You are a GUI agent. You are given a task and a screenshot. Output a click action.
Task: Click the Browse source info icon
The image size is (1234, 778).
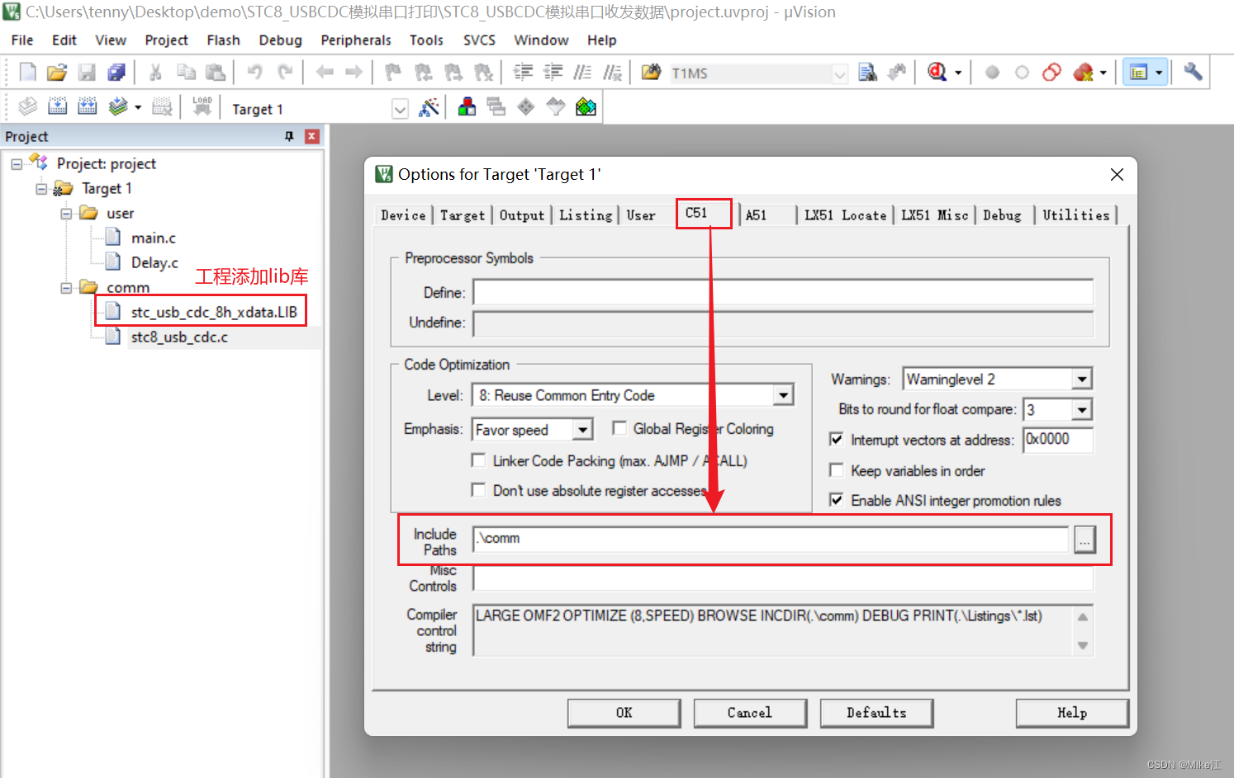pyautogui.click(x=897, y=73)
